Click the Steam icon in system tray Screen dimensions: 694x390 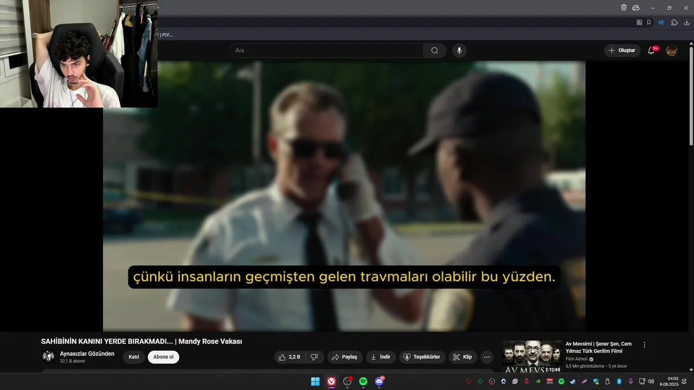pos(573,381)
